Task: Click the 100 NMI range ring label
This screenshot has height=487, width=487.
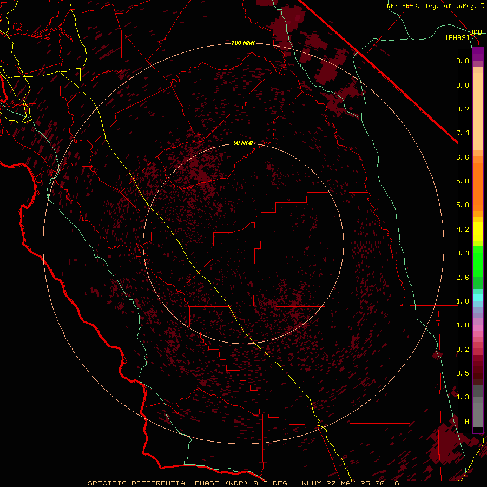Action: coord(243,43)
